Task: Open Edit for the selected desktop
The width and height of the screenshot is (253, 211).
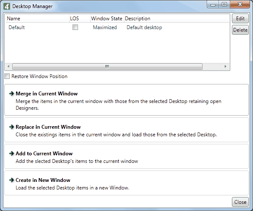Action: pos(240,19)
